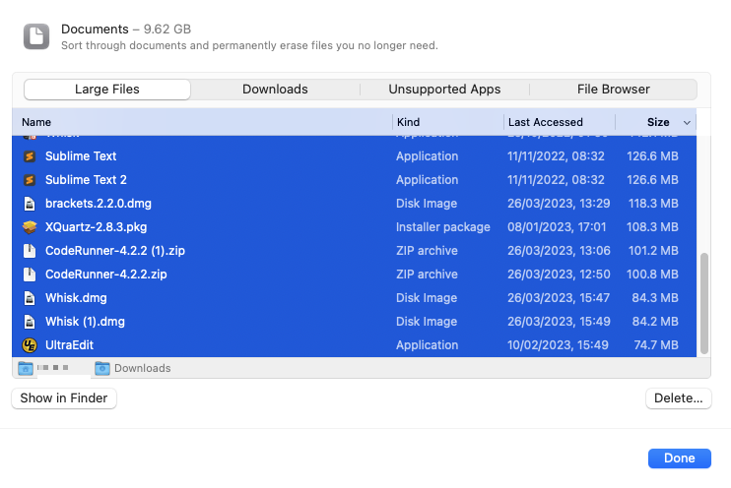Click the 108.3 MB size value
The image size is (731, 488).
pyautogui.click(x=652, y=227)
